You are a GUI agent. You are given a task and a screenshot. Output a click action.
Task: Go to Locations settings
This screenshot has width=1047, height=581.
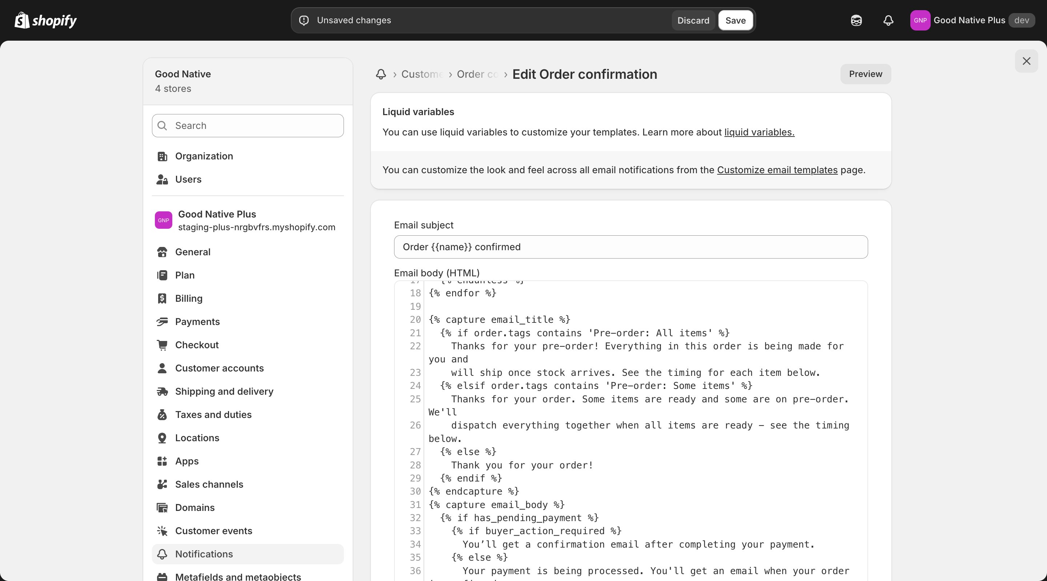coord(248,438)
